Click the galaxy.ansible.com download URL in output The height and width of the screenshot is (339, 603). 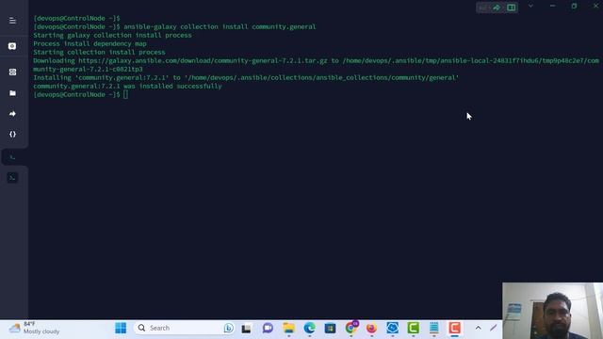coord(203,60)
